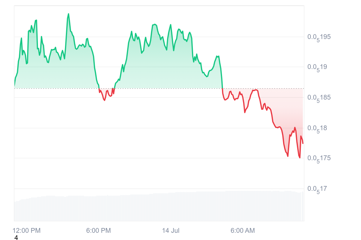This screenshot has width=361, height=240.
Task: Select the 0.0₅175 price axis label
Action: (x=319, y=158)
